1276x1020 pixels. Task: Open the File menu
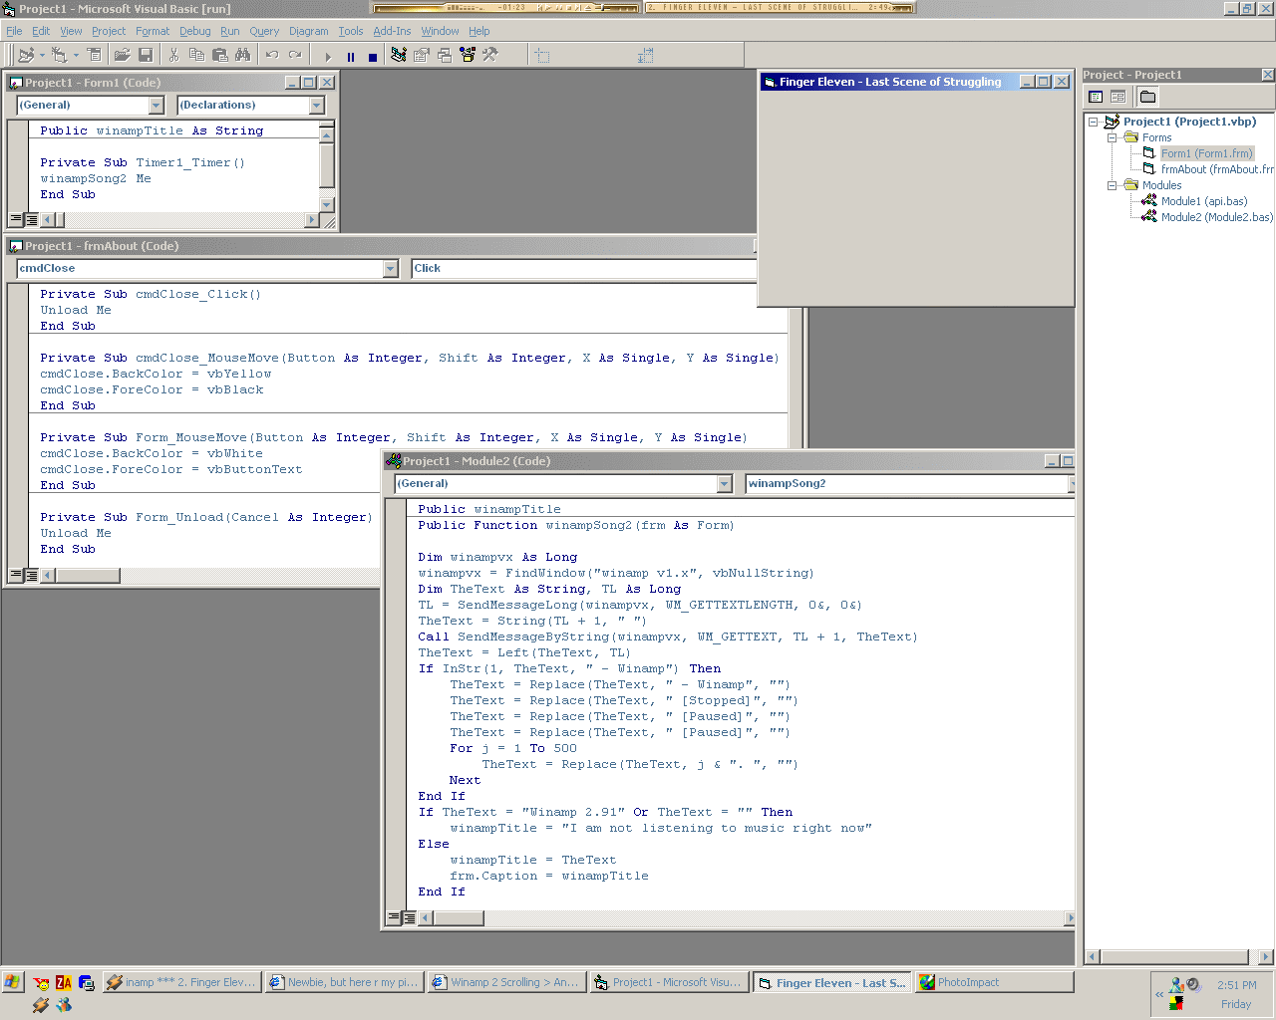[x=14, y=31]
